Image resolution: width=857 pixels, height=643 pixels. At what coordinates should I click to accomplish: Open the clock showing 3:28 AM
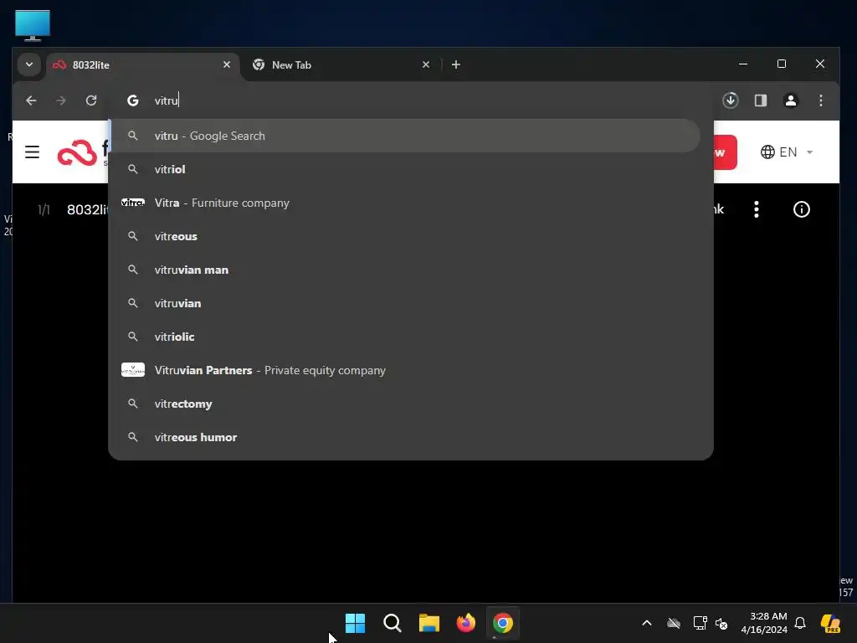(x=764, y=623)
